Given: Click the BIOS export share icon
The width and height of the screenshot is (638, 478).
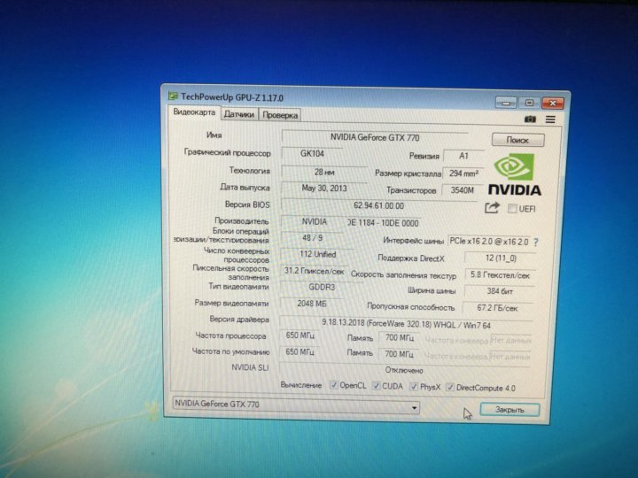Looking at the screenshot, I should click(492, 208).
